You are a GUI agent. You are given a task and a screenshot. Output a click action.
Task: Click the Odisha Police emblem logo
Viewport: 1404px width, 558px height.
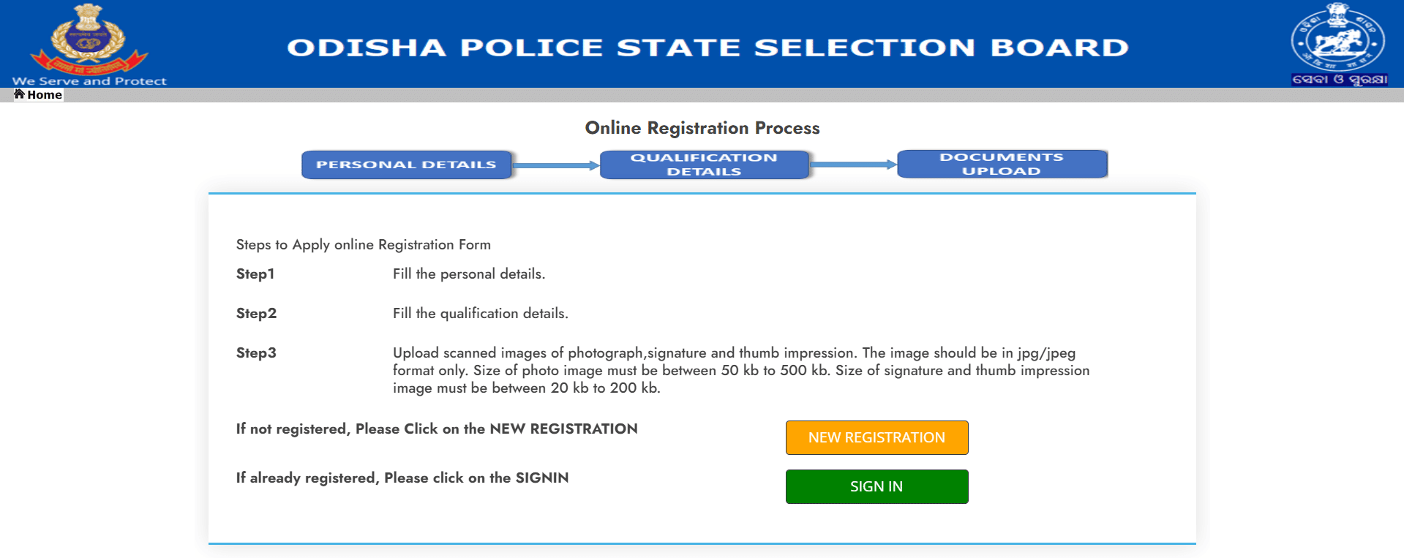tap(89, 39)
